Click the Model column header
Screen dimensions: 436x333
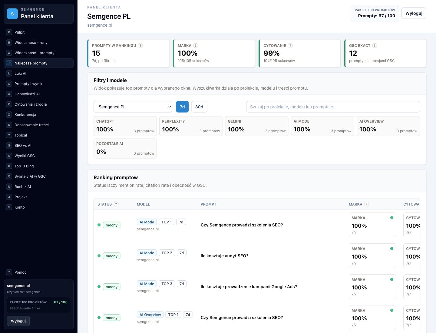click(144, 204)
